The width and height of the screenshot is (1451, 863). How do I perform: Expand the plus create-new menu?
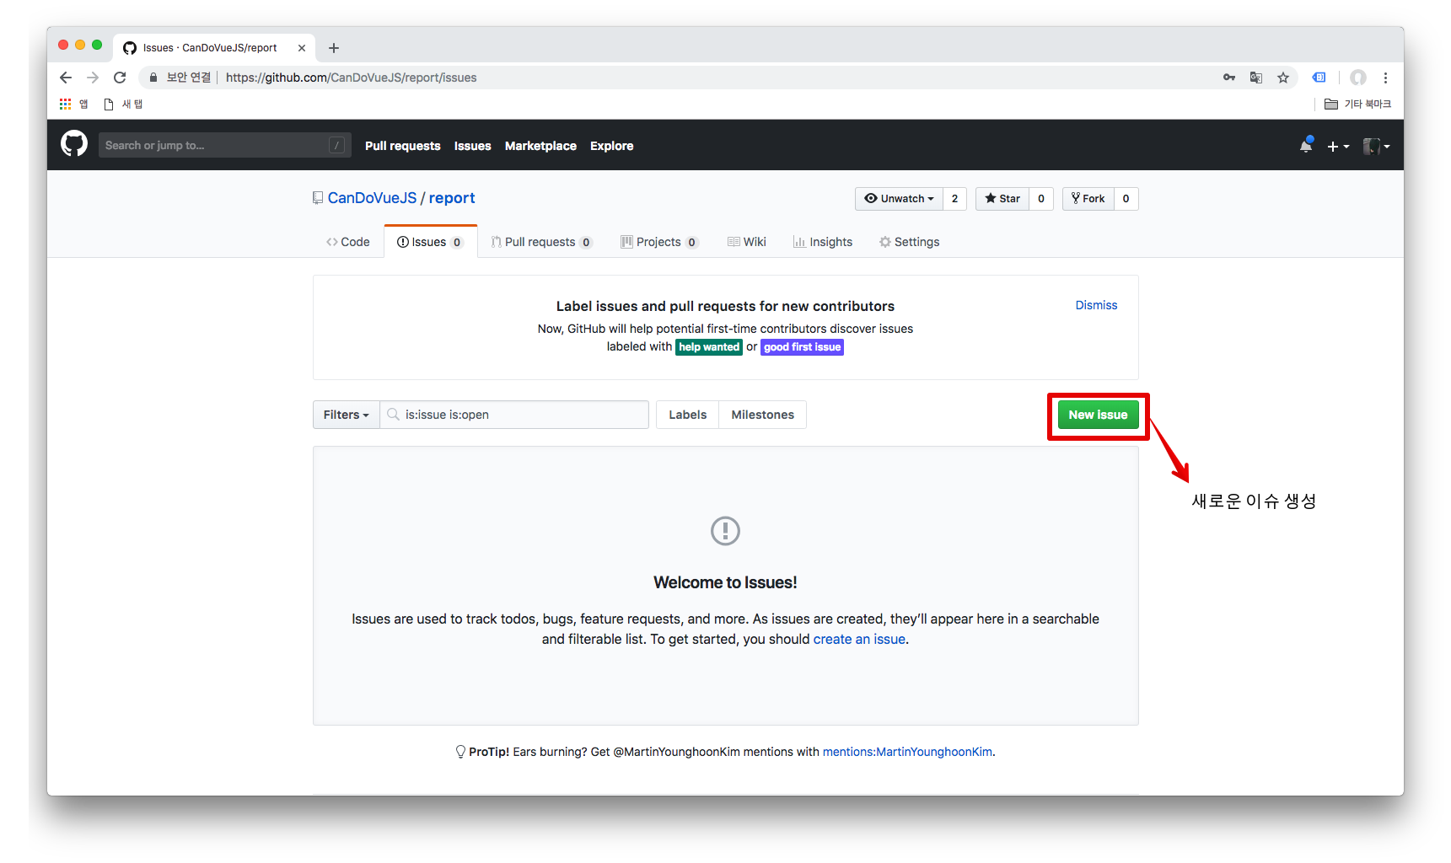pos(1338,146)
